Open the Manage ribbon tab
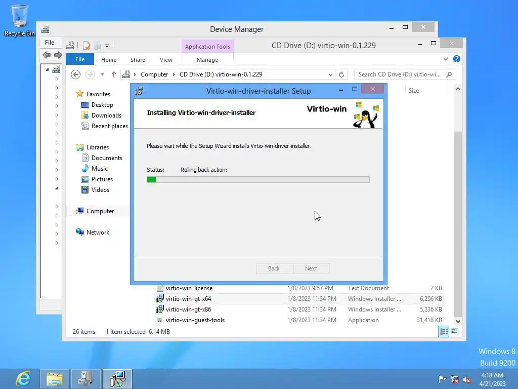The width and height of the screenshot is (518, 389). [207, 60]
